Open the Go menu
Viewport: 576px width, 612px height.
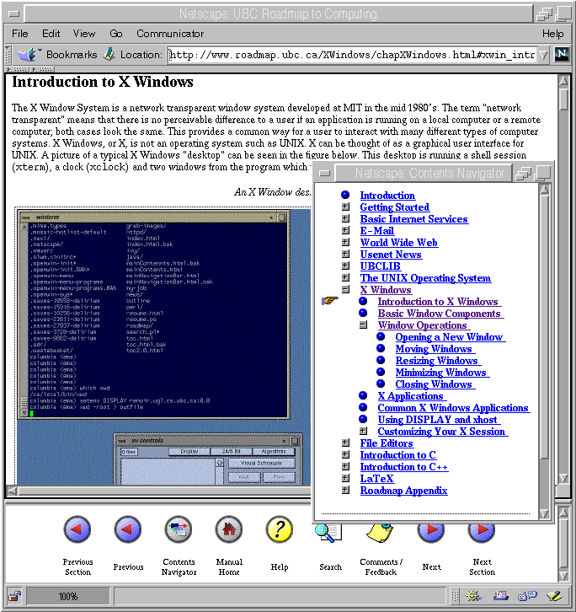[116, 34]
